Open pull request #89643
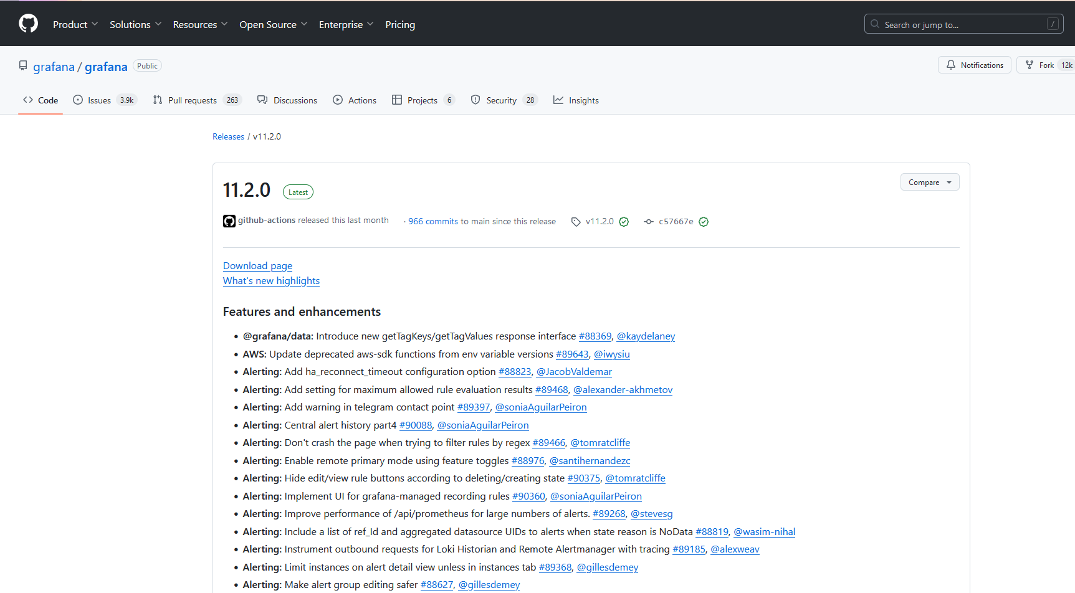Image resolution: width=1075 pixels, height=593 pixels. (x=572, y=354)
